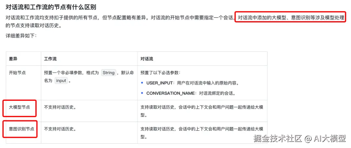
Task: Select the USER_INPUT parameter text
Action: click(160, 83)
